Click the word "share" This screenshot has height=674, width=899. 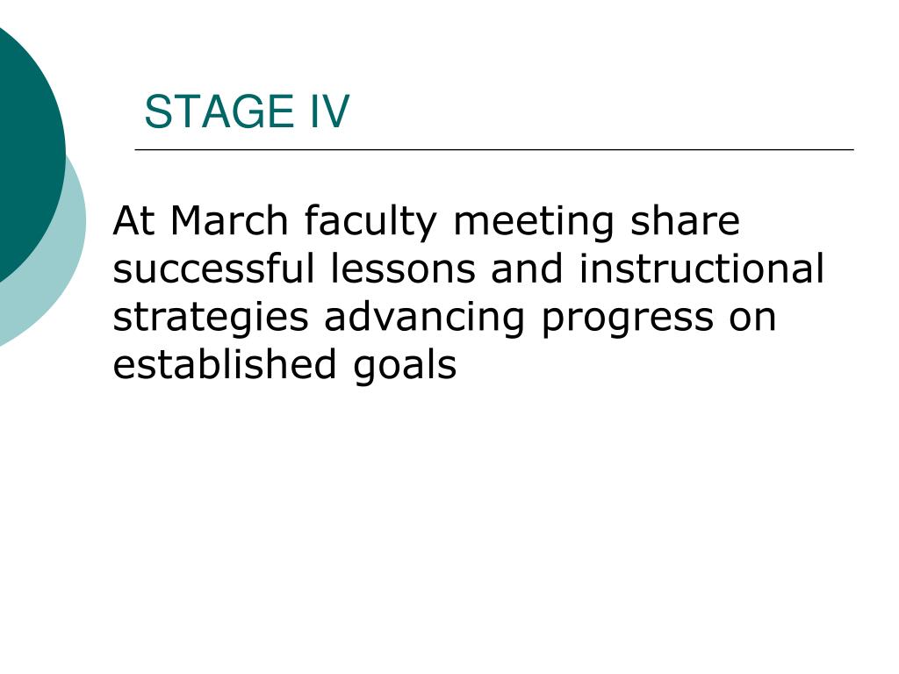tap(685, 220)
